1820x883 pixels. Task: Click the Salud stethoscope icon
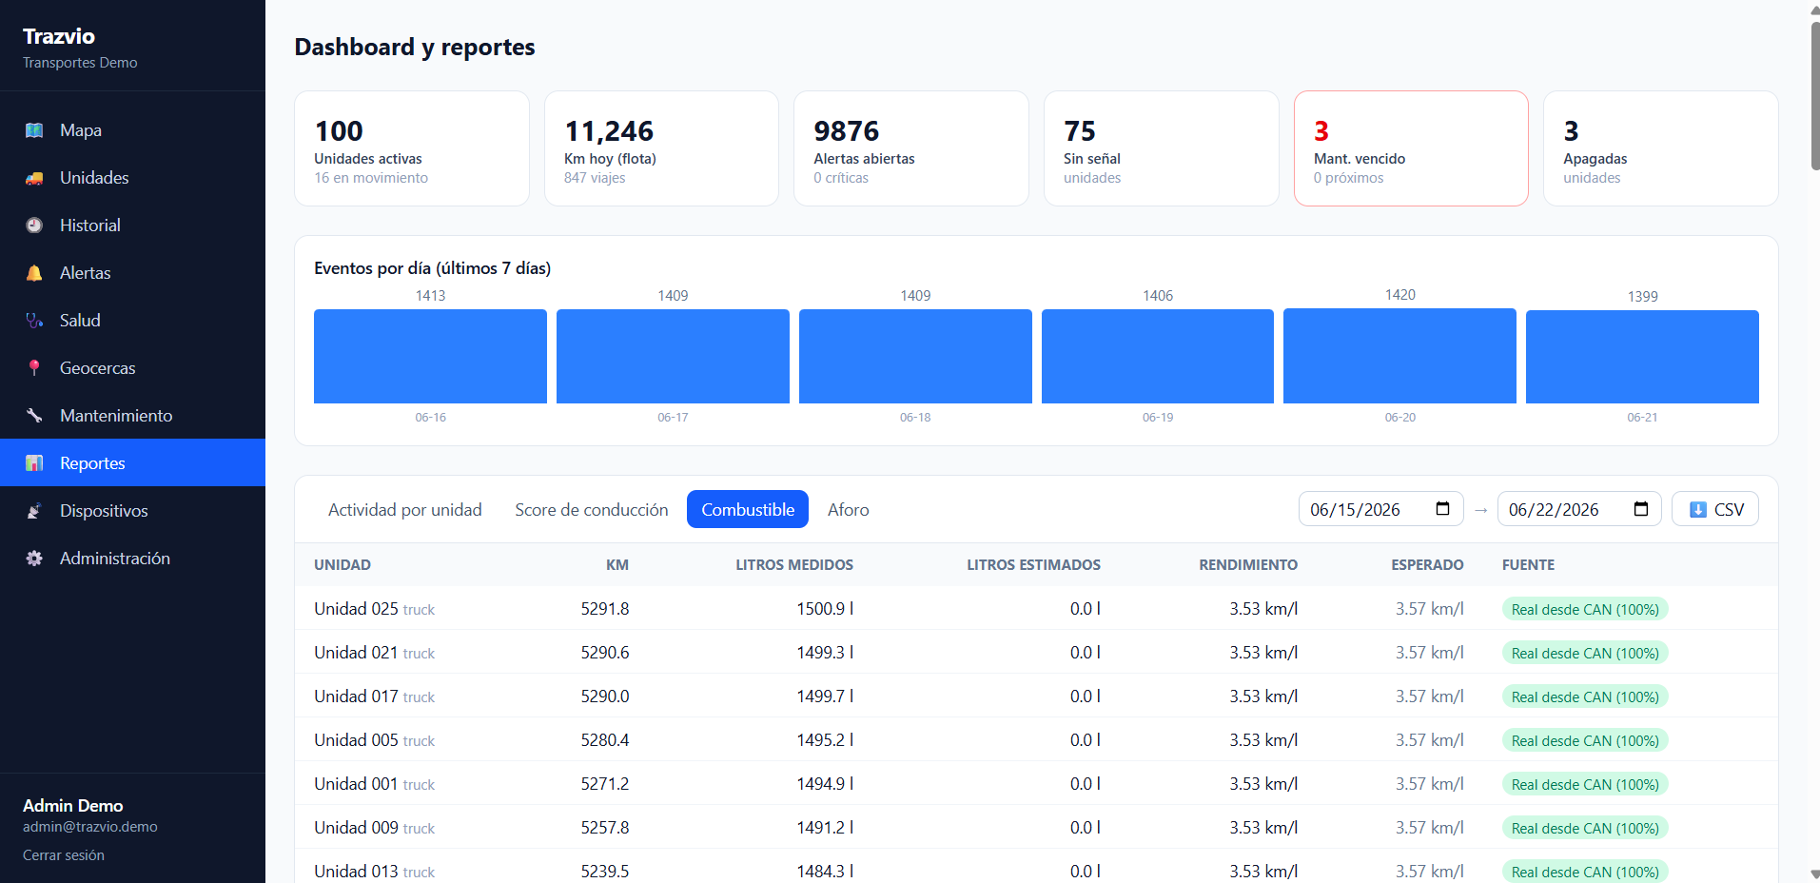coord(34,321)
